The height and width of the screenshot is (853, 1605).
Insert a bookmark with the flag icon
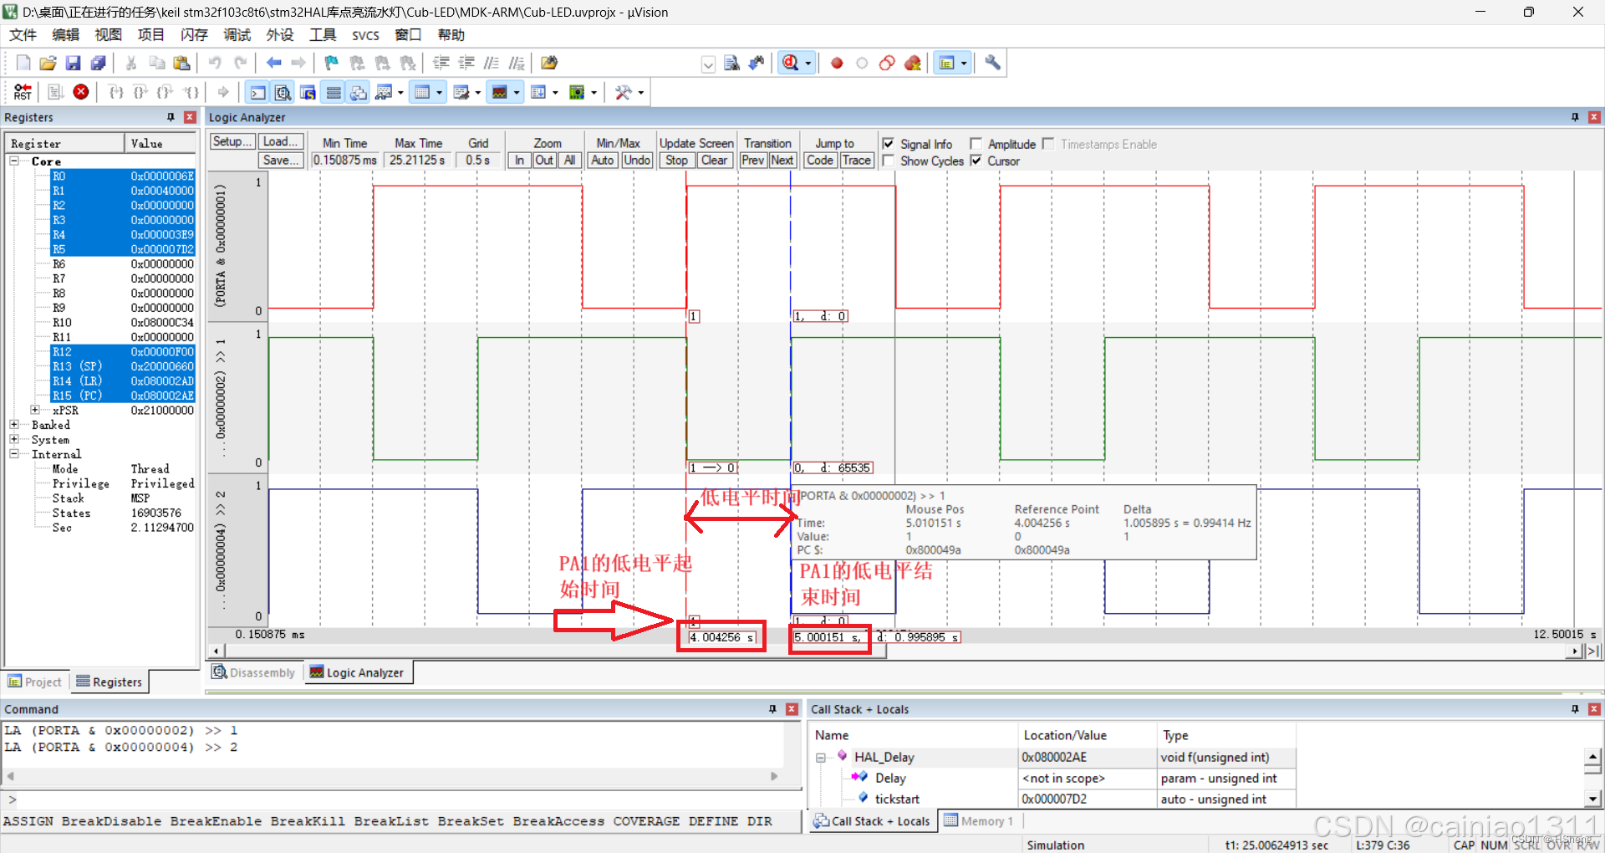click(x=331, y=63)
